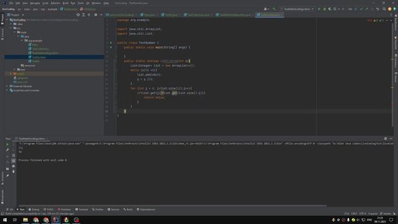Collapse the org.example package node

(x=22, y=40)
